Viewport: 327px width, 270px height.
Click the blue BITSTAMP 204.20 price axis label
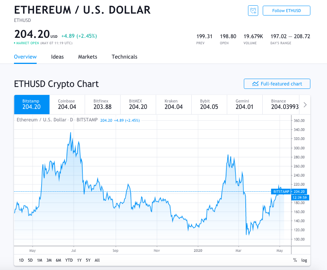(290, 192)
